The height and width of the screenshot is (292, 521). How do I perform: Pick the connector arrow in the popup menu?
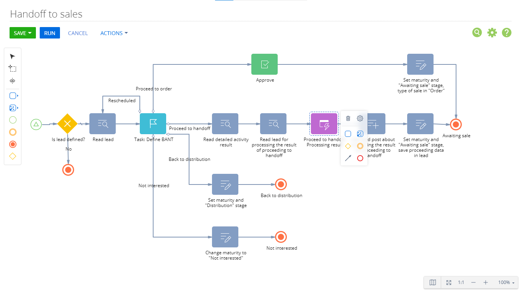coord(348,158)
